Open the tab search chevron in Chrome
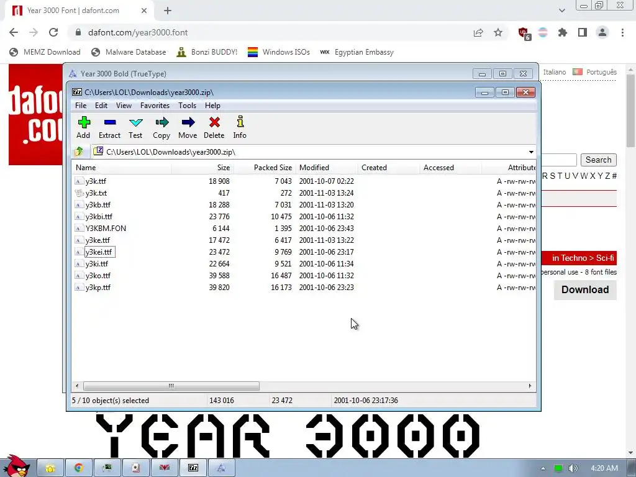Screen dimensions: 636x477 [x=561, y=11]
